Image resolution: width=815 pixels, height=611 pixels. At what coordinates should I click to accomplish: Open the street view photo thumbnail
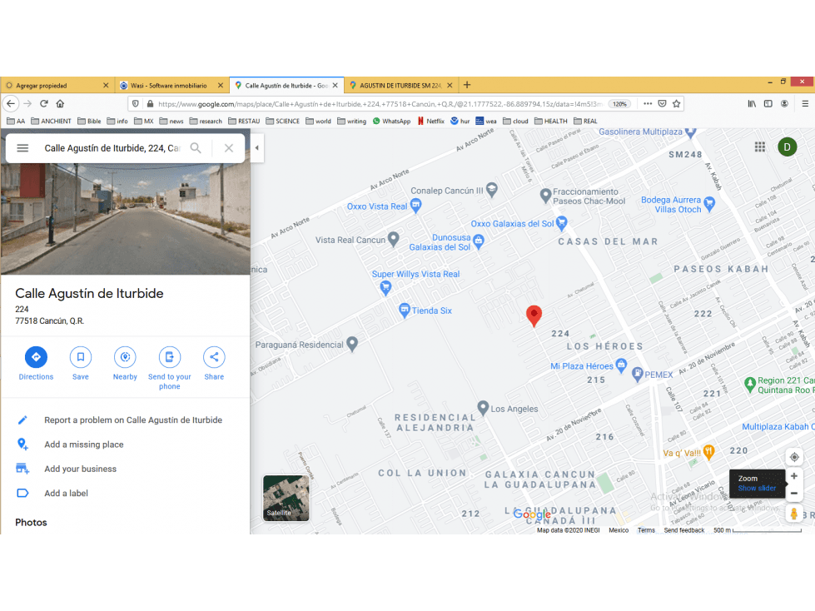[x=125, y=219]
